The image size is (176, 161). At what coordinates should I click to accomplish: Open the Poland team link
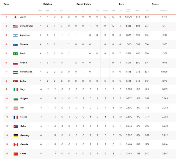coord(23,63)
